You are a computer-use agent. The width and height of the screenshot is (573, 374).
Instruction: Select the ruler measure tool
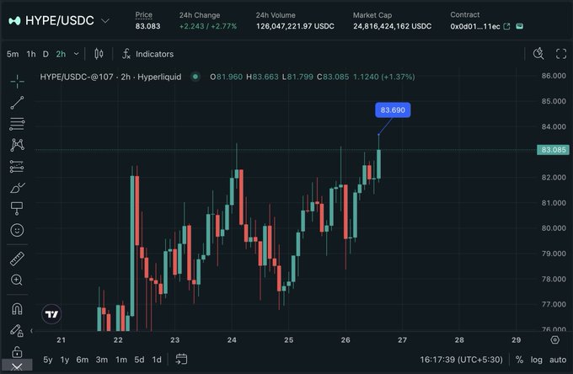(17, 259)
